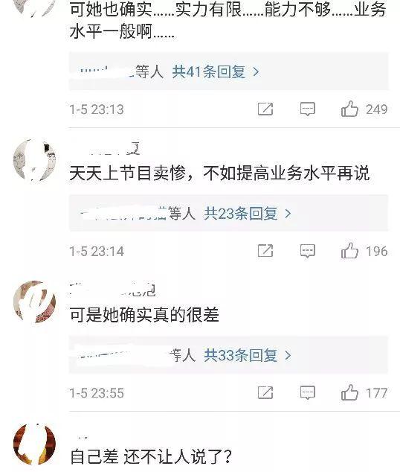This screenshot has height=472, width=400.
Task: Reply to the comment posted at 1-5 23:55
Action: [x=308, y=393]
